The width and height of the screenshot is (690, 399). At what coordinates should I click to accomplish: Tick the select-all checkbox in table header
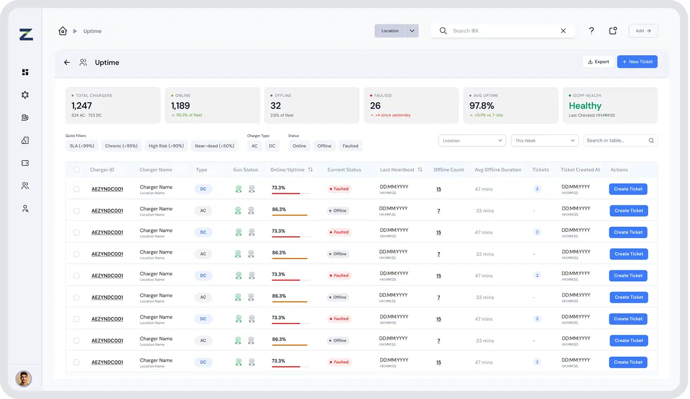77,170
